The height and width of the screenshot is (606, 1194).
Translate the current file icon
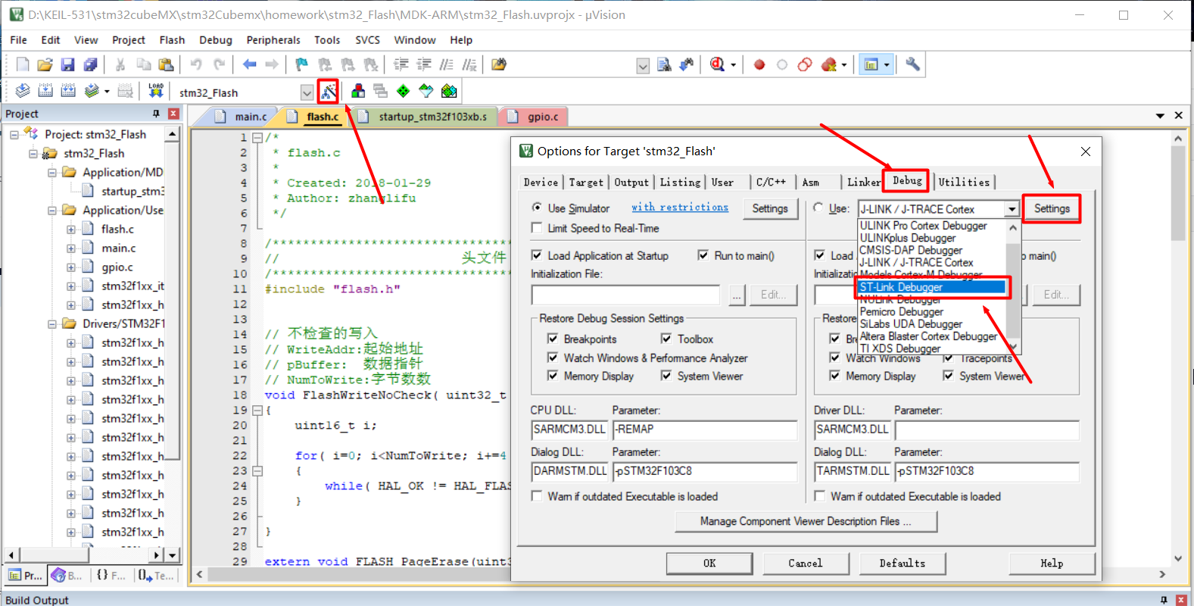[x=23, y=91]
